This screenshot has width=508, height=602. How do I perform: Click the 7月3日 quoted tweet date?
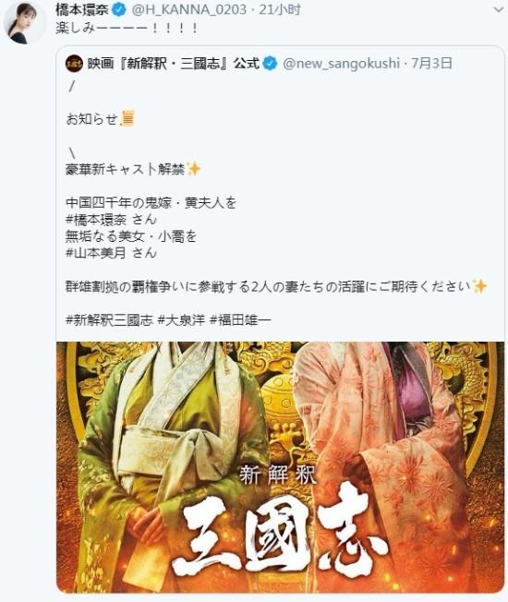[x=431, y=64]
